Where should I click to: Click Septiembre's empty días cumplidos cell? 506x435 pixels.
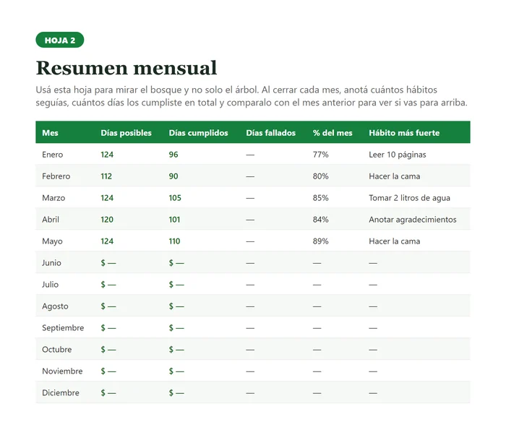click(176, 327)
